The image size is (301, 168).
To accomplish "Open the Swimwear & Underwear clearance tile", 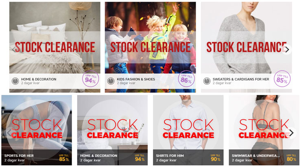I will click(x=264, y=130).
